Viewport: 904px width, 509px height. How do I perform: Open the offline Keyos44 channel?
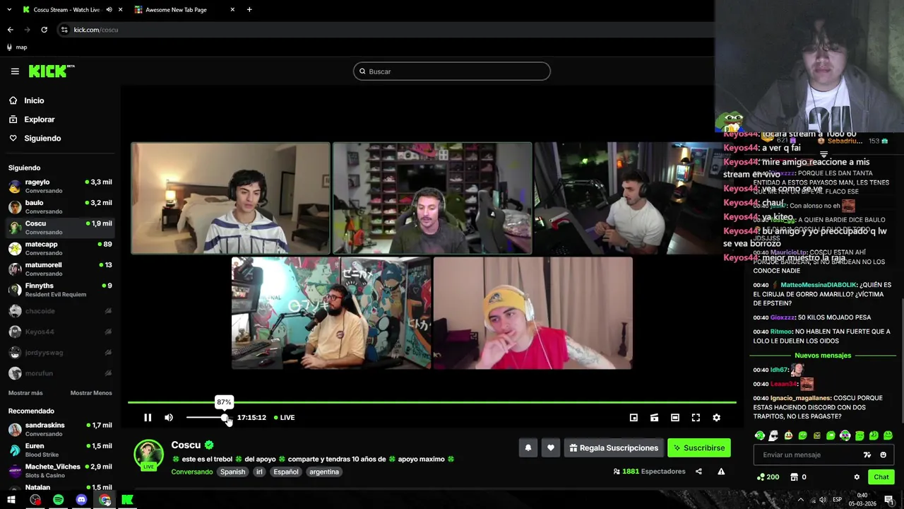tap(60, 332)
